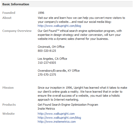Click Get Found Search Engine Optimization Program
Screen dimensions: 134x124
tap(68, 105)
